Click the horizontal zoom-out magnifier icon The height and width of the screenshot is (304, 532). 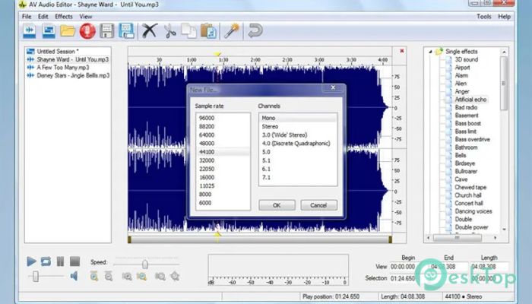141,276
